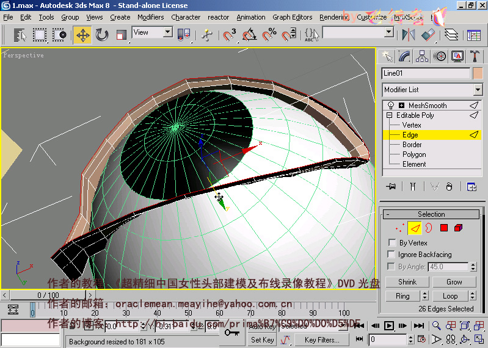Click the Line01 object name field
488x348 pixels.
[426, 73]
